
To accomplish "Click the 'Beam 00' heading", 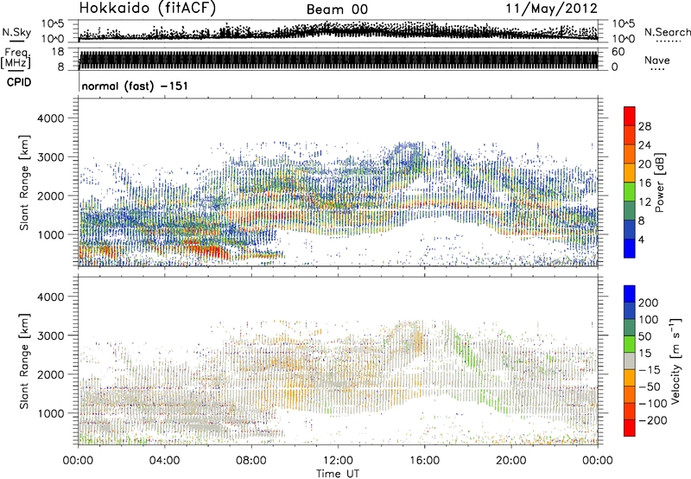I will (337, 10).
